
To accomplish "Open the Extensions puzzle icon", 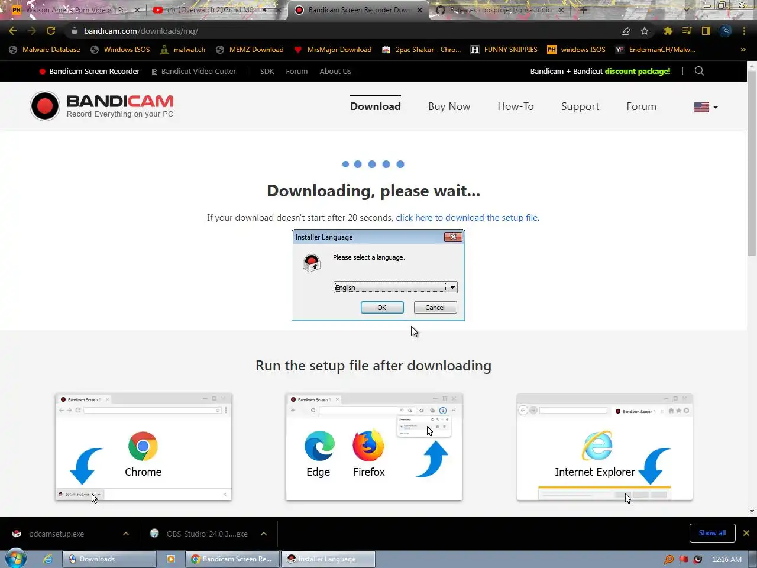I will click(668, 31).
